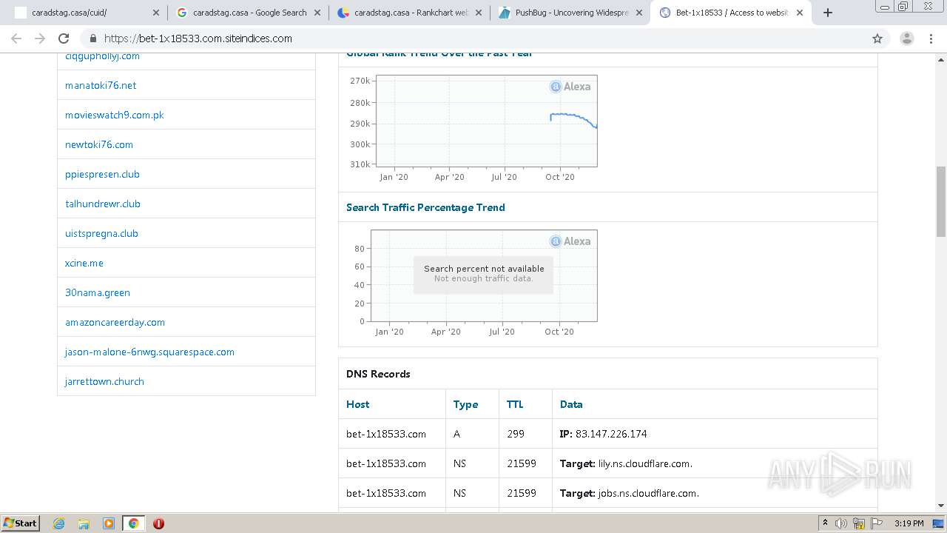Open the jarrettown.church link
This screenshot has height=533, width=947.
[x=104, y=381]
